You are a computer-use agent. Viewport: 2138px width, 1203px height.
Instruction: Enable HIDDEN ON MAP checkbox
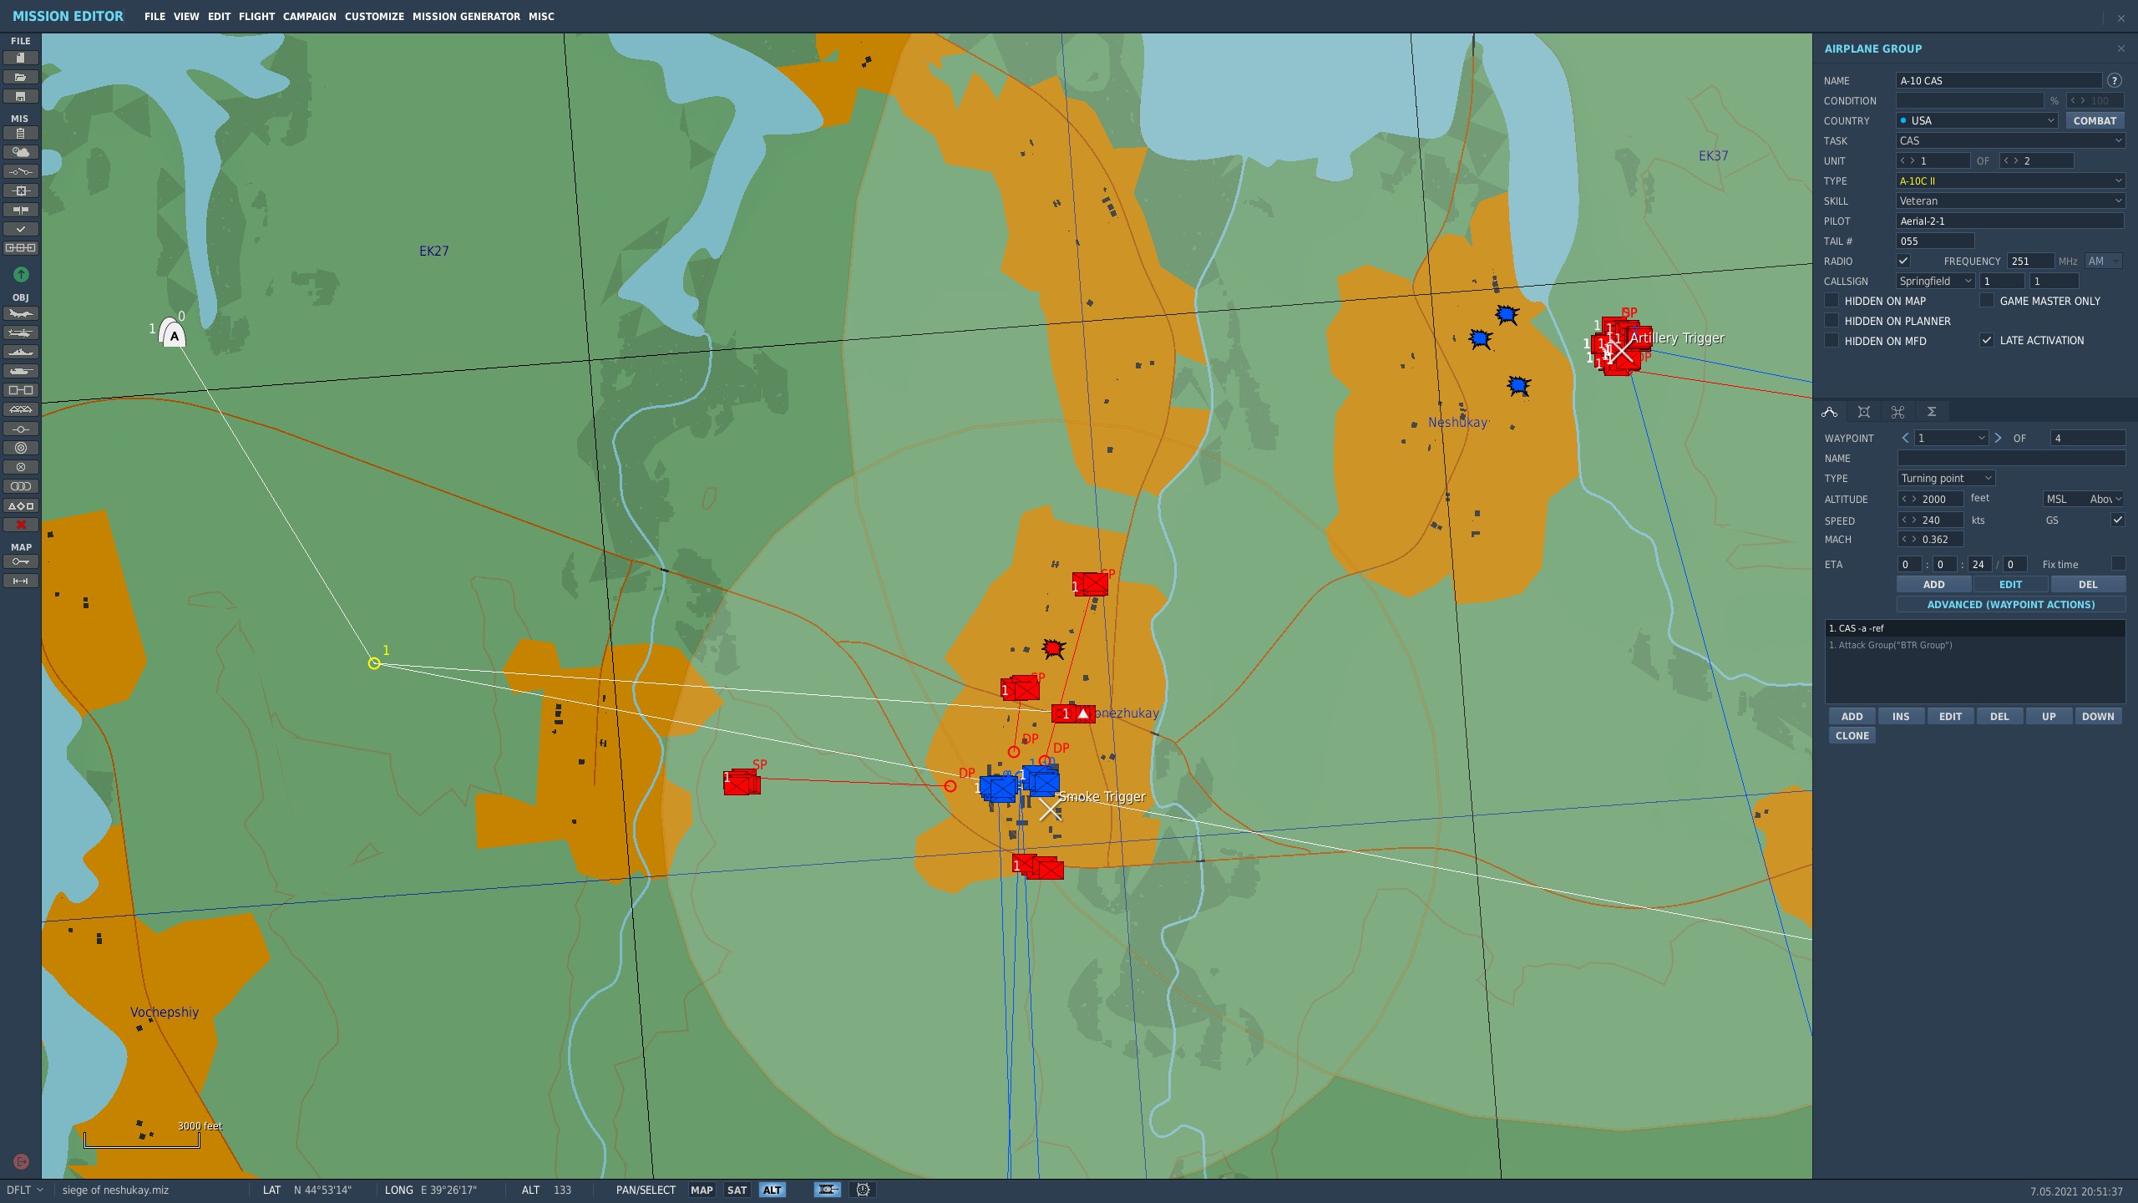(1831, 301)
